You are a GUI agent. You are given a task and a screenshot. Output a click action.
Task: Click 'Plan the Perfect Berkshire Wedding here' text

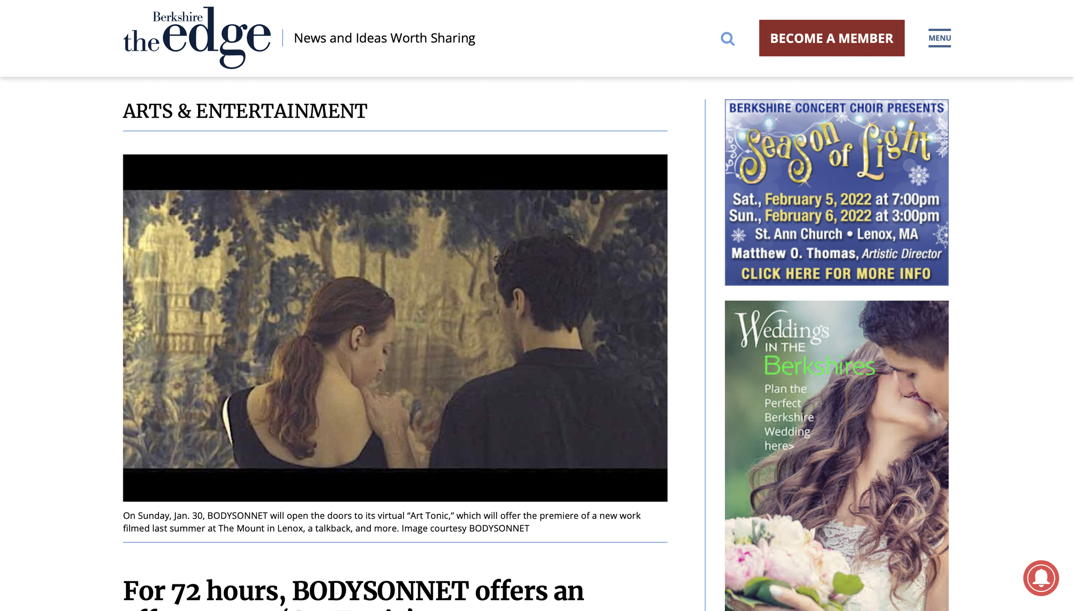coord(788,417)
